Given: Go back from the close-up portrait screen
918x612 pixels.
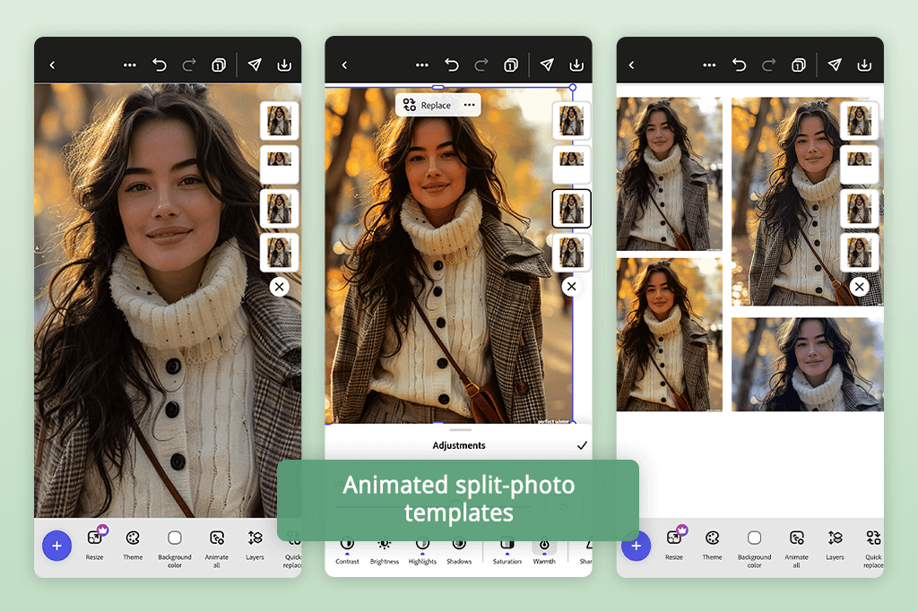Looking at the screenshot, I should click(x=52, y=65).
